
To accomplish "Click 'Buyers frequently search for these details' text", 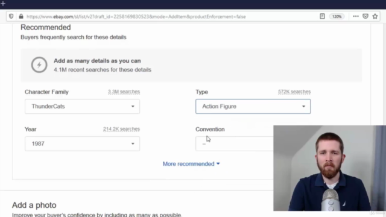I will pyautogui.click(x=74, y=37).
